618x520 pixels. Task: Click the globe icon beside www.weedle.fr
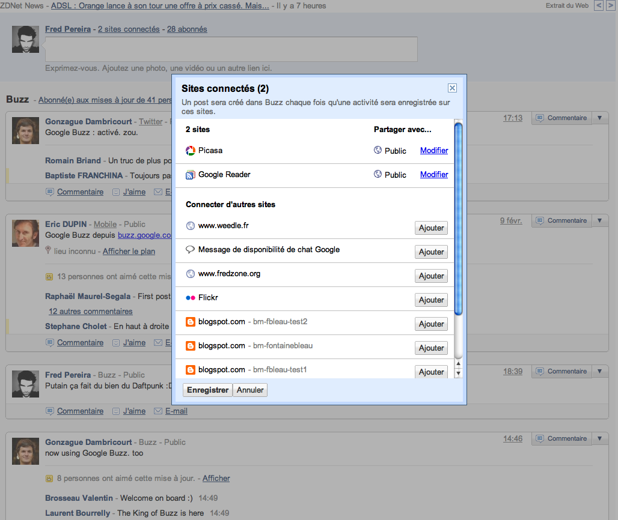[191, 226]
